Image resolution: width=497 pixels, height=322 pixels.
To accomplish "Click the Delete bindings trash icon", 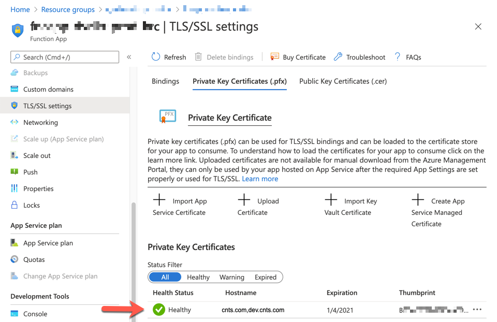I will coord(198,57).
